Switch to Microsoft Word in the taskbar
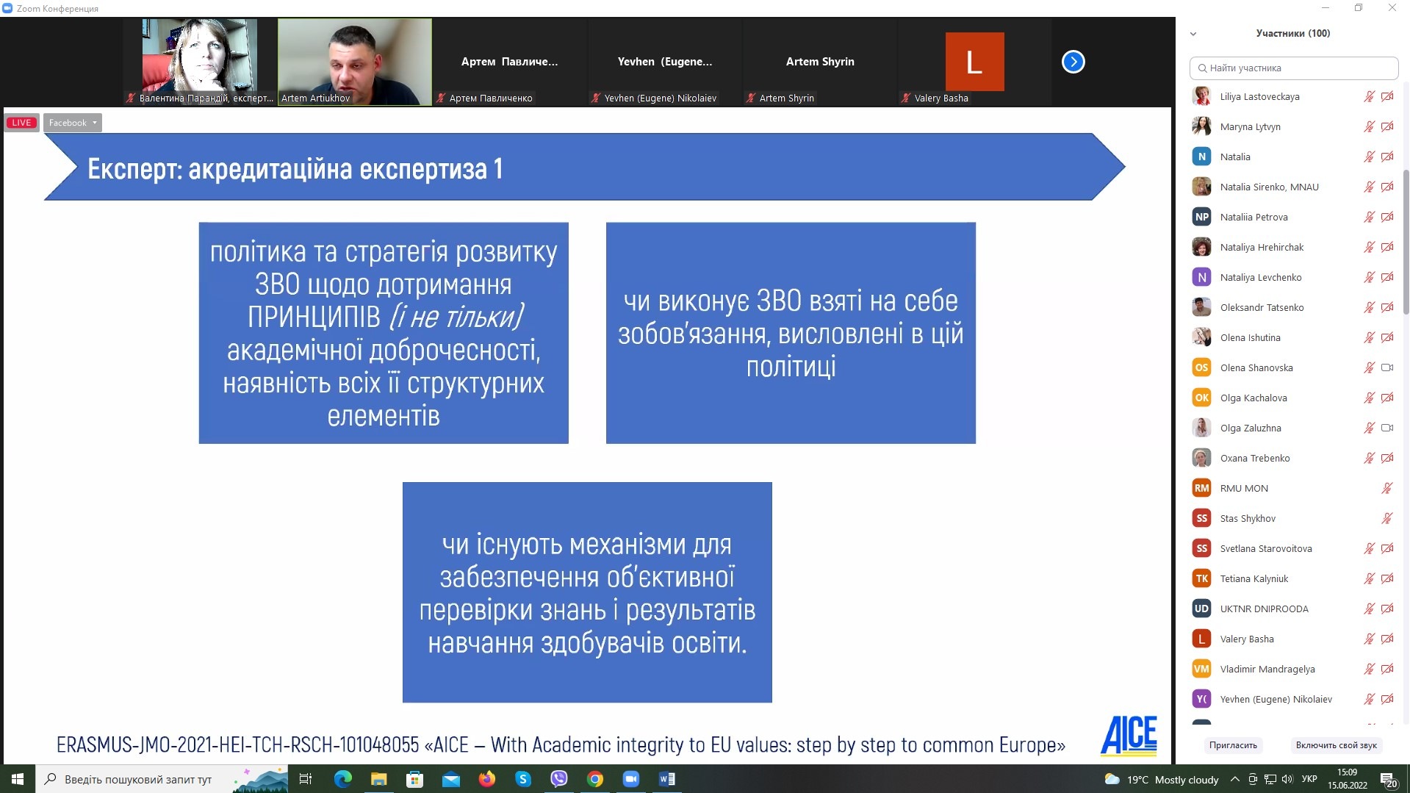The image size is (1410, 793). [667, 779]
